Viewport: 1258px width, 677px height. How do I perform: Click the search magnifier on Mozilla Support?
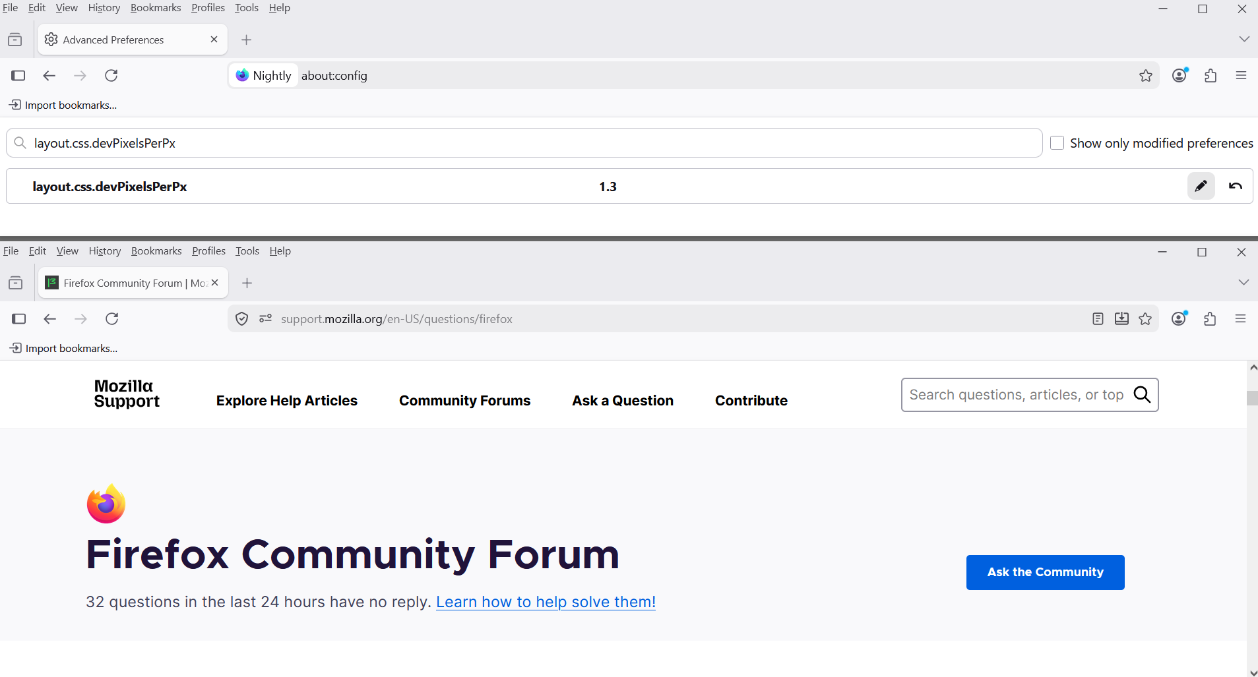coord(1142,395)
